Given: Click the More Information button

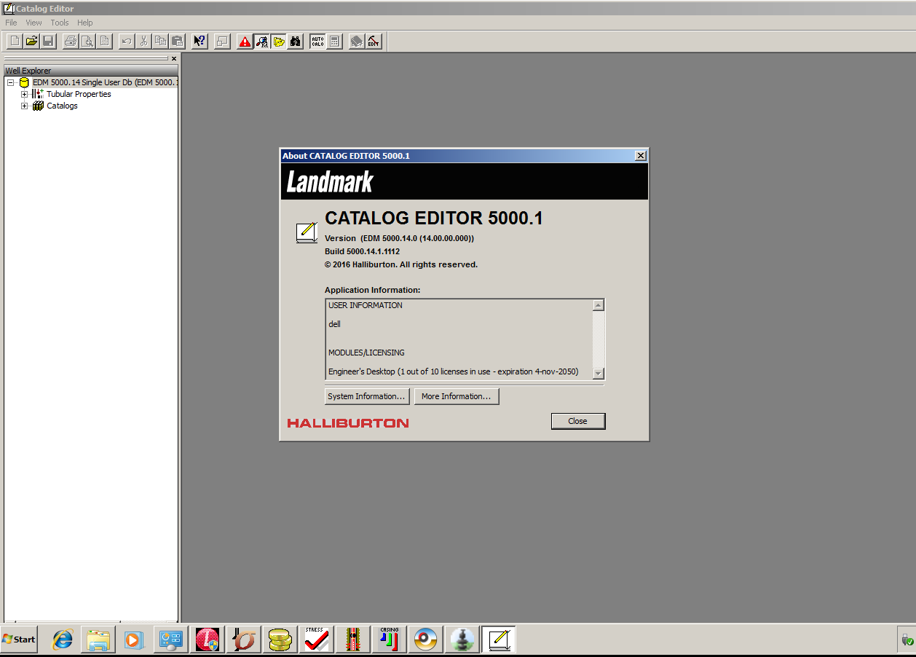Looking at the screenshot, I should coord(457,396).
